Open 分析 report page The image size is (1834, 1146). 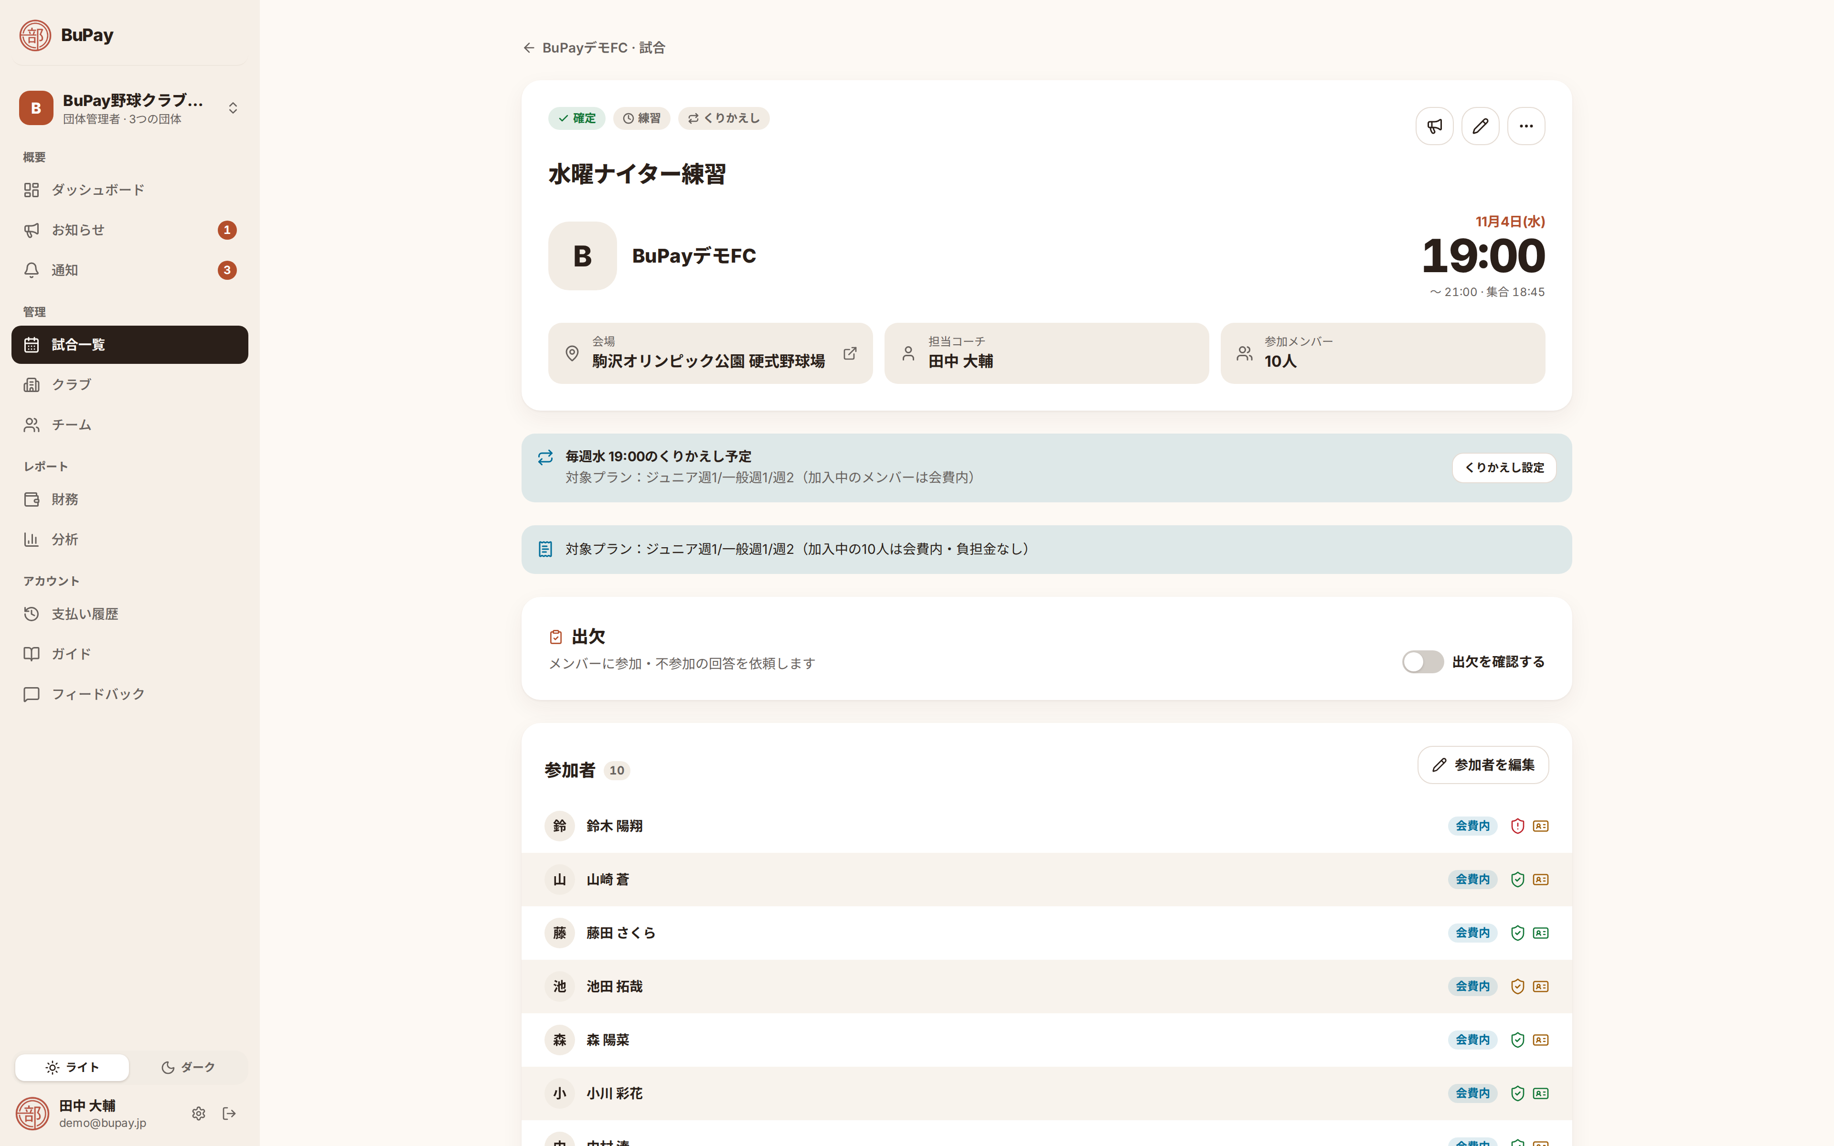[129, 540]
